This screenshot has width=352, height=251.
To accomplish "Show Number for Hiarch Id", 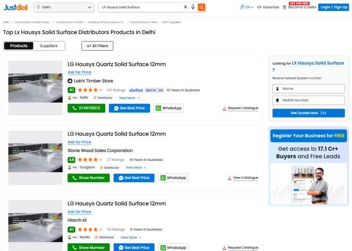I will [x=89, y=247].
